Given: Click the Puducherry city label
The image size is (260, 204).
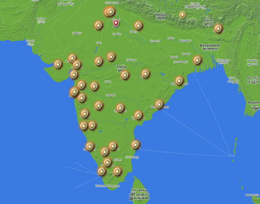Looking at the screenshot, I should pyautogui.click(x=132, y=157).
